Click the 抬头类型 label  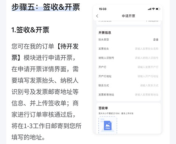click(x=104, y=40)
